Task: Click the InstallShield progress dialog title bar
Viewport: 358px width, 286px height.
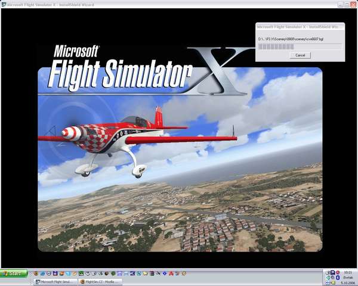Action: [x=300, y=27]
